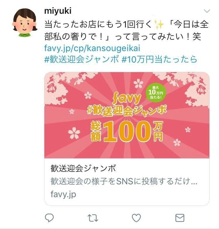The width and height of the screenshot is (219, 229).
Task: Click the sparkles emoji in the tweet
Action: tap(159, 24)
